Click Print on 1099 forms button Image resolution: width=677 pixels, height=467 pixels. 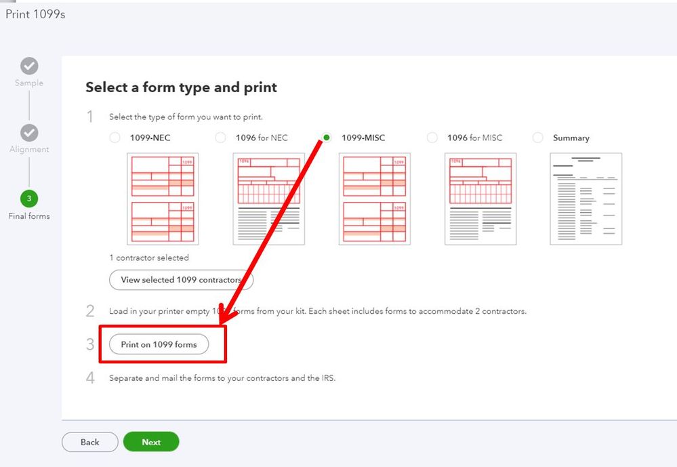159,344
